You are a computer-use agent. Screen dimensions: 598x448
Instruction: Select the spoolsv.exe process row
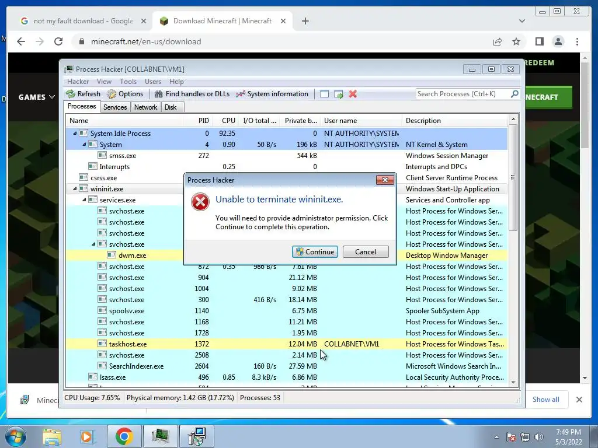click(x=287, y=310)
